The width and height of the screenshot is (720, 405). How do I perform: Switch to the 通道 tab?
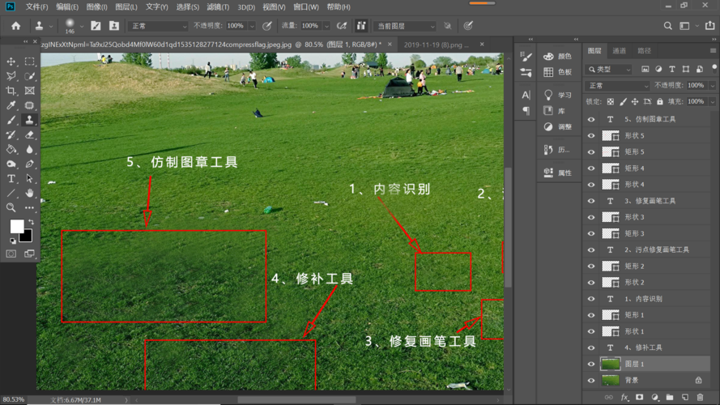point(619,50)
